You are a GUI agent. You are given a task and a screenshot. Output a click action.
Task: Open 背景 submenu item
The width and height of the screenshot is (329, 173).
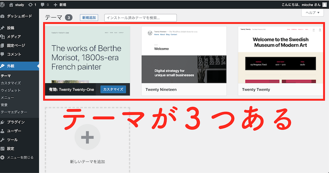coord(4,105)
